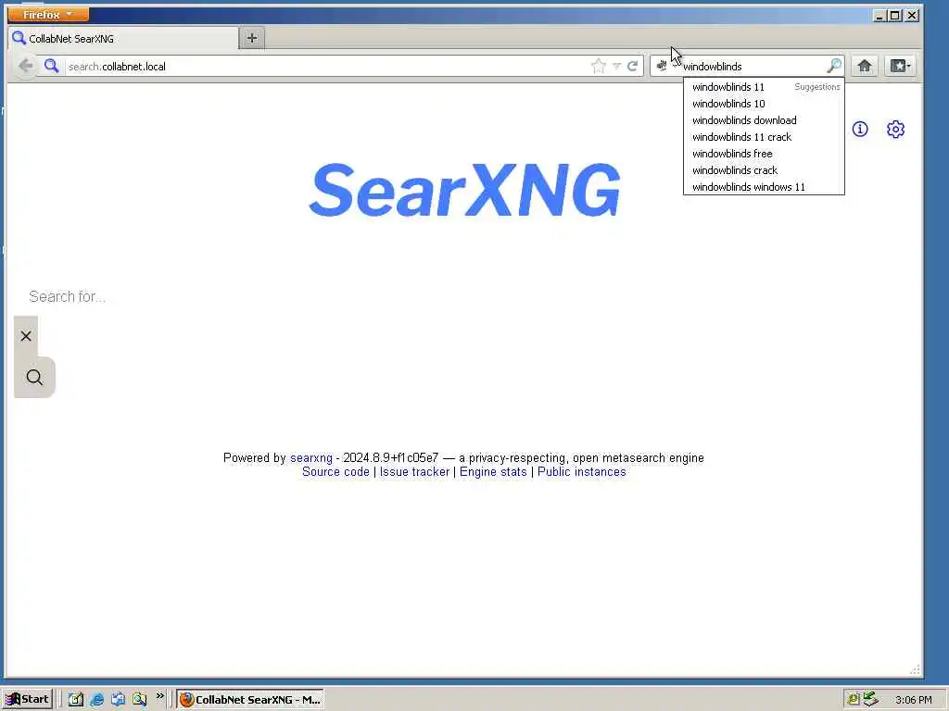Submit search with the page magnifier button
Screen dimensions: 949x711
click(x=34, y=378)
